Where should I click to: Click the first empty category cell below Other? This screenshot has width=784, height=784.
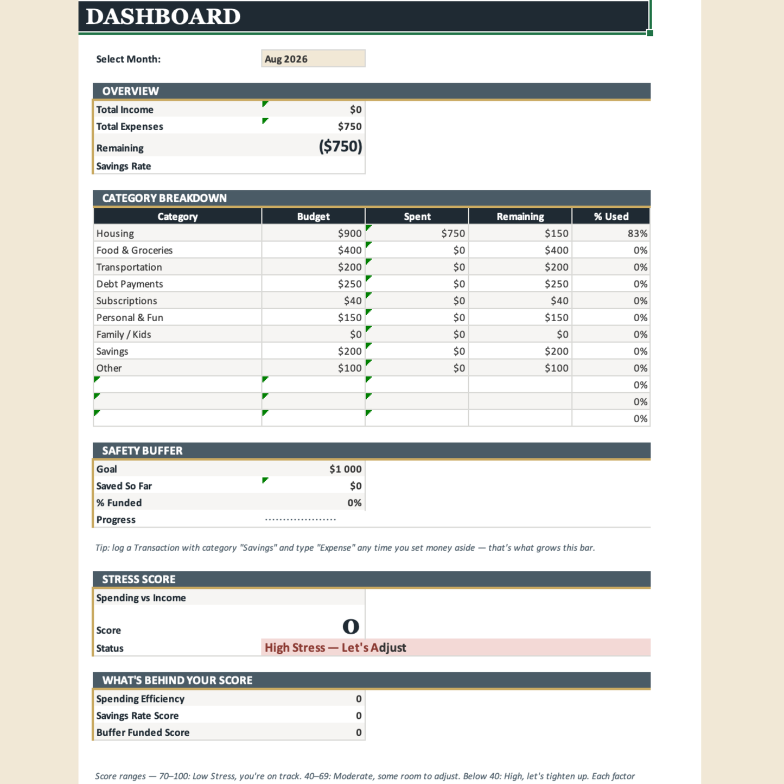[x=177, y=385]
